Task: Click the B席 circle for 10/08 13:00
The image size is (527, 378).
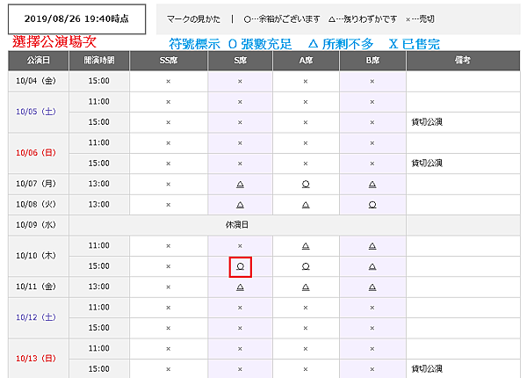Action: 372,205
